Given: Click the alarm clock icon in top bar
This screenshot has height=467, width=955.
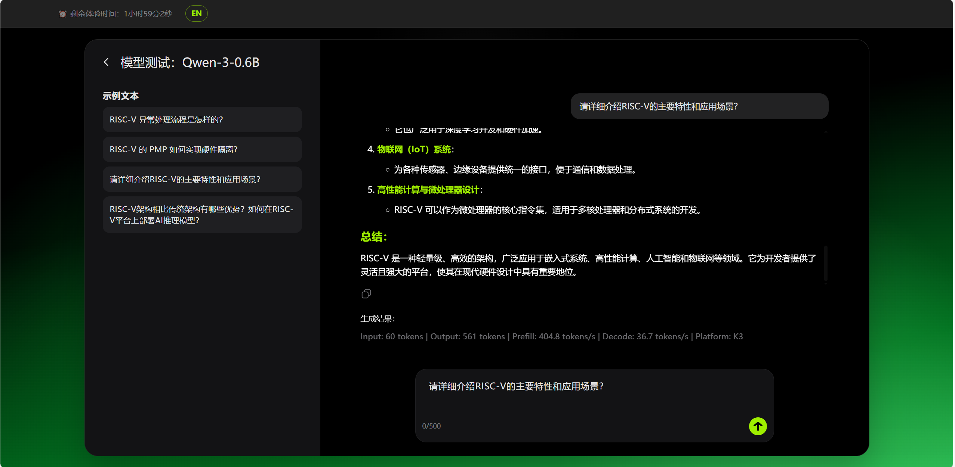Looking at the screenshot, I should pyautogui.click(x=62, y=14).
